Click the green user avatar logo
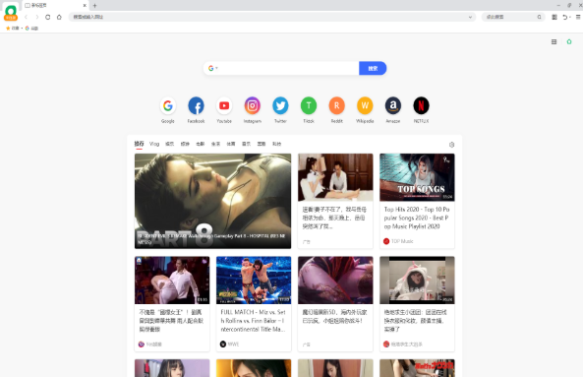 [x=11, y=10]
